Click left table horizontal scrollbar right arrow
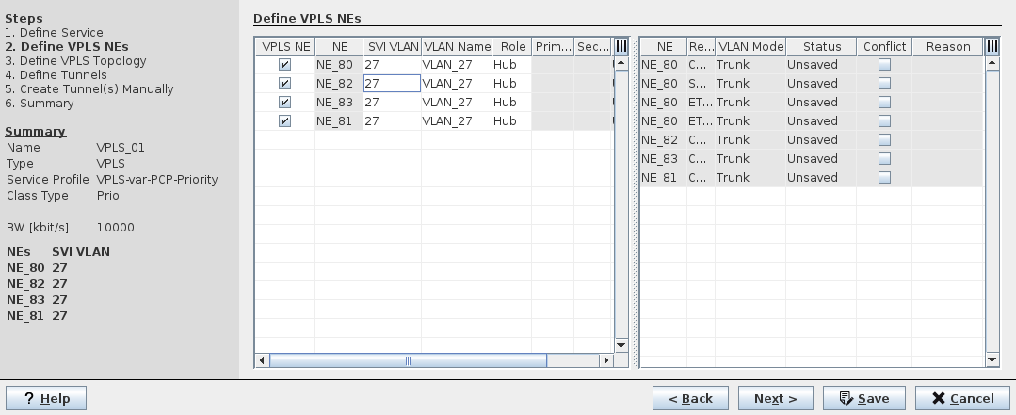 pyautogui.click(x=605, y=360)
